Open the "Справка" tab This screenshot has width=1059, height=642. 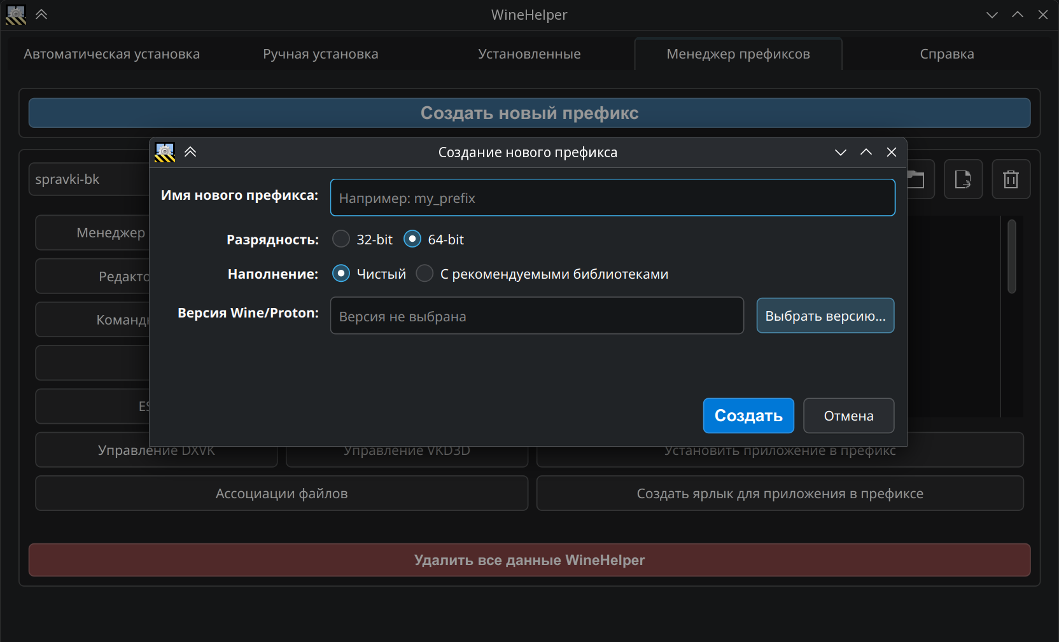pos(946,54)
